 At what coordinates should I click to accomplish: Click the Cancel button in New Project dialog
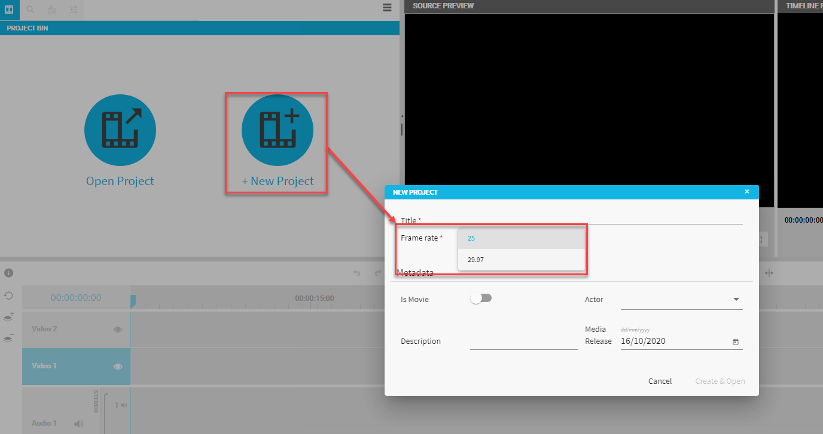point(660,381)
